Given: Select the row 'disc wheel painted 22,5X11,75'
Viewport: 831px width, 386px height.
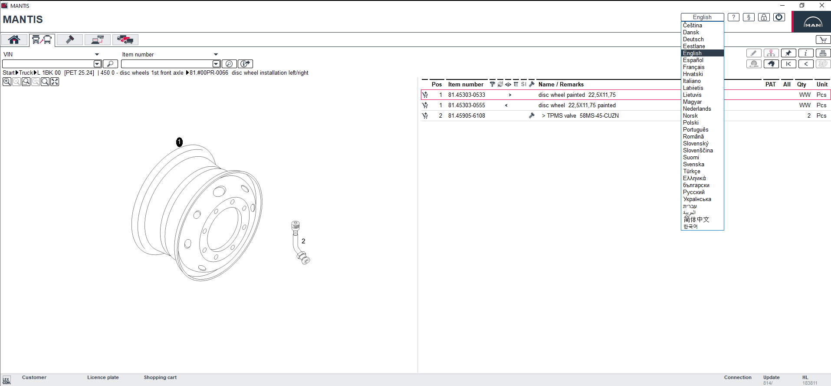Looking at the screenshot, I should click(625, 95).
